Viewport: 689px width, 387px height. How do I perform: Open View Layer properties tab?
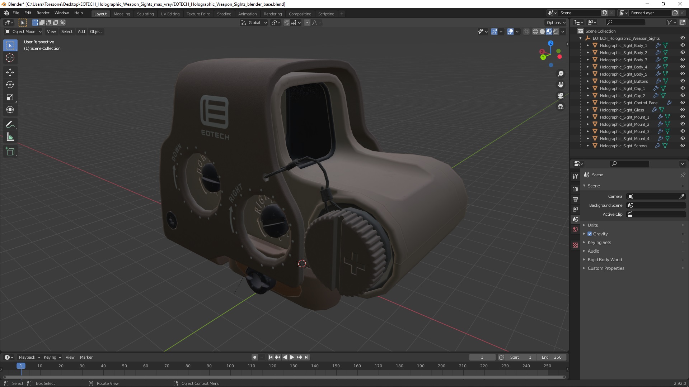coord(575,209)
